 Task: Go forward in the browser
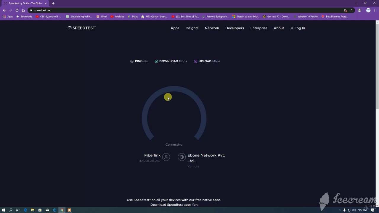point(10,10)
